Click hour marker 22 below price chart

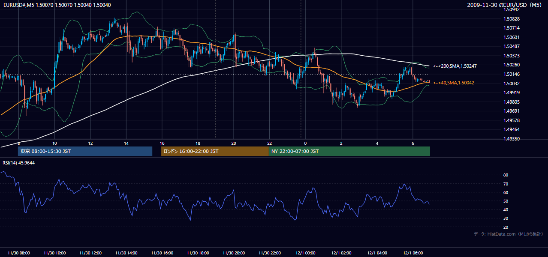point(269,143)
